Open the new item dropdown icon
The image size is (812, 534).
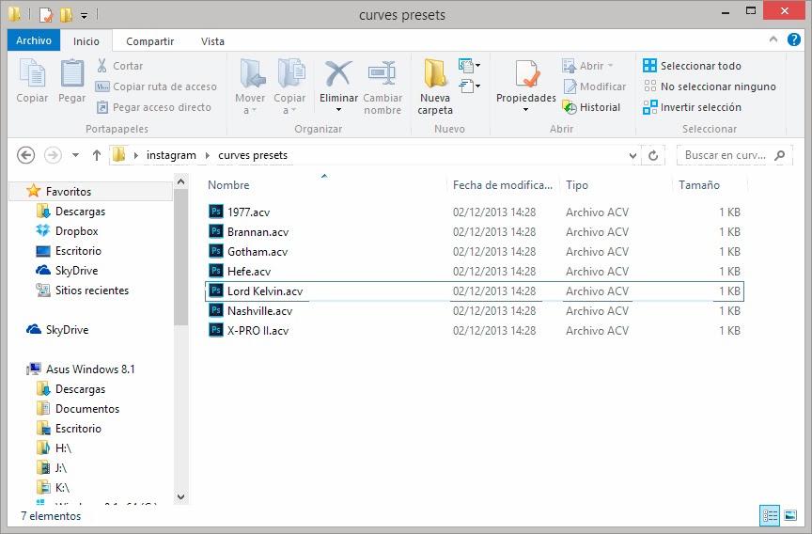coord(469,66)
